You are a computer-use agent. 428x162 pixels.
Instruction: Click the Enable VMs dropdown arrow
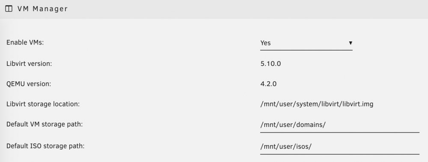[351, 43]
